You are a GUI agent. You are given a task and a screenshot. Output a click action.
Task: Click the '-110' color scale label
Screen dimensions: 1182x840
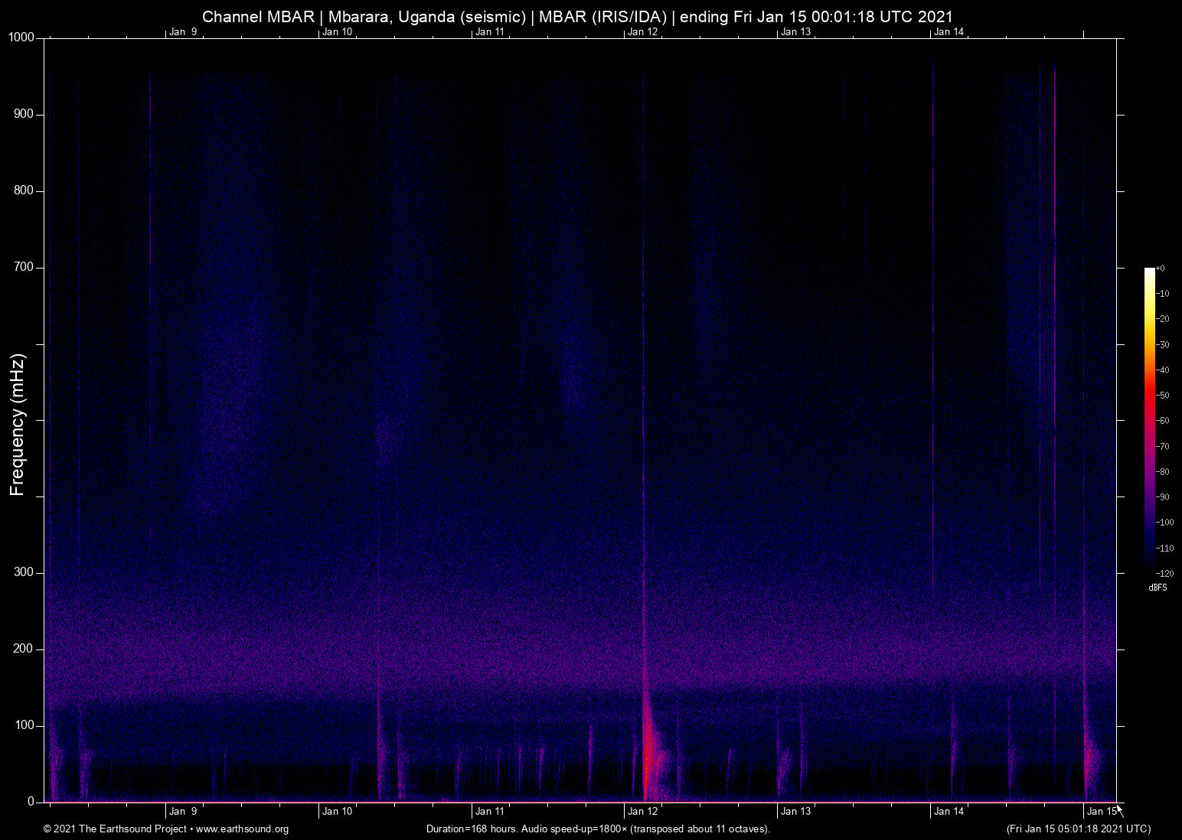pos(1164,548)
